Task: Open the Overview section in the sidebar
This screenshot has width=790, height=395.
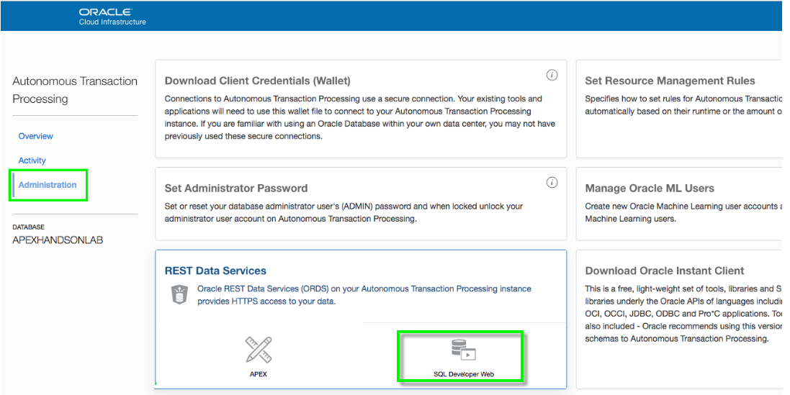Action: click(36, 137)
